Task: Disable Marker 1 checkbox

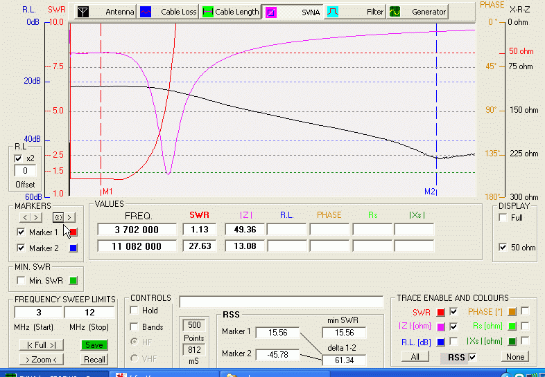Action: pyautogui.click(x=20, y=232)
